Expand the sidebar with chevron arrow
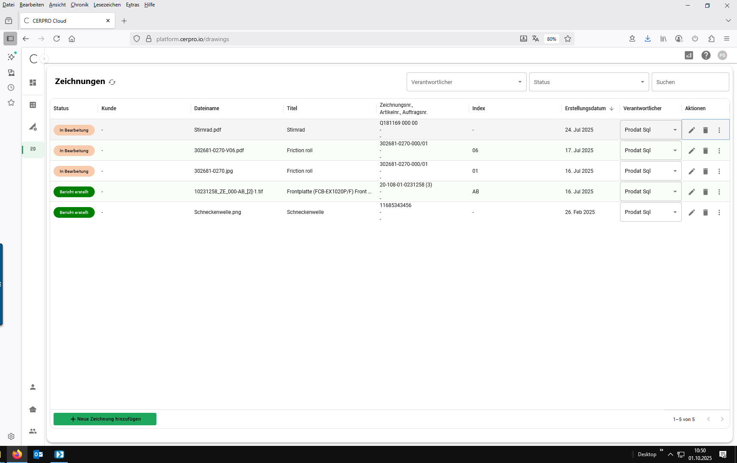The width and height of the screenshot is (737, 463). [44, 59]
